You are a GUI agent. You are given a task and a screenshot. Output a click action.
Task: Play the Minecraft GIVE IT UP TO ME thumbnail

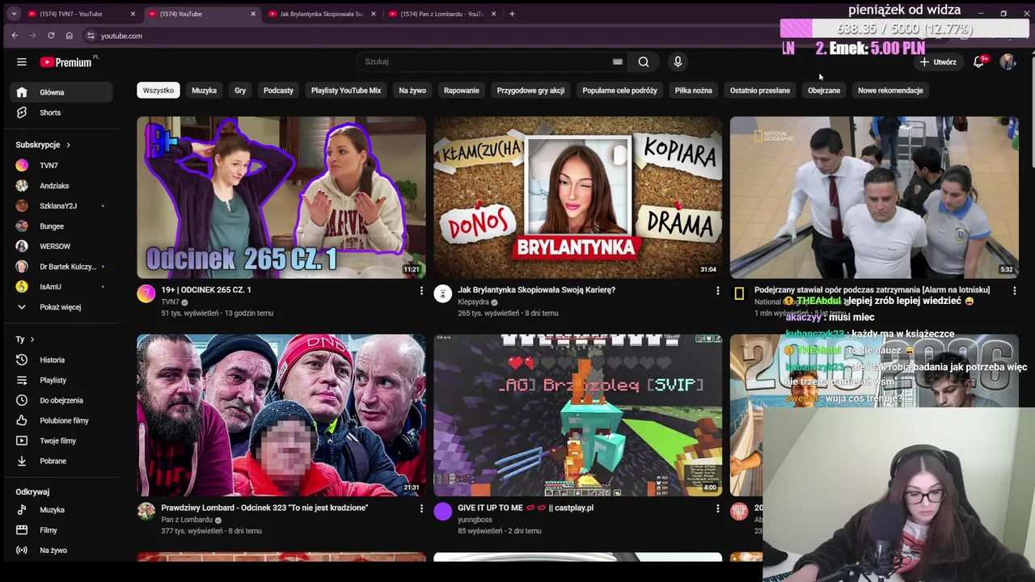coord(577,415)
